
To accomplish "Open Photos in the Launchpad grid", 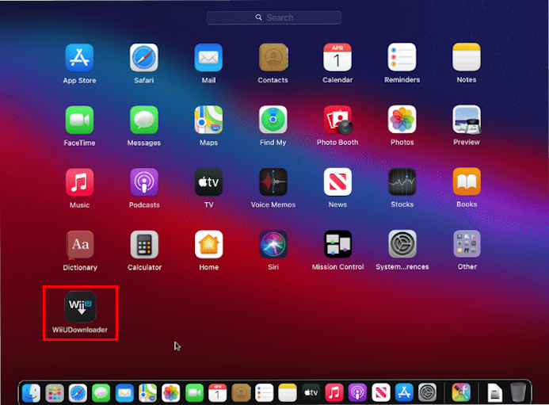I will click(x=402, y=120).
